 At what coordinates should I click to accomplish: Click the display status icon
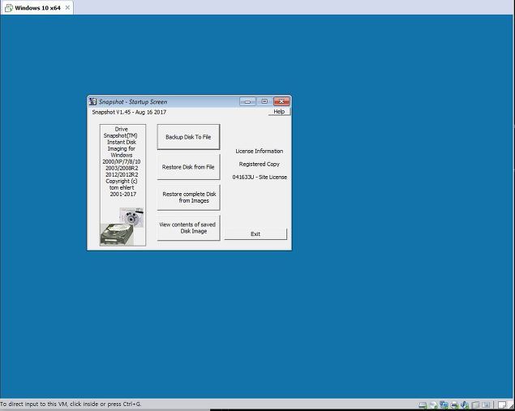(486, 405)
